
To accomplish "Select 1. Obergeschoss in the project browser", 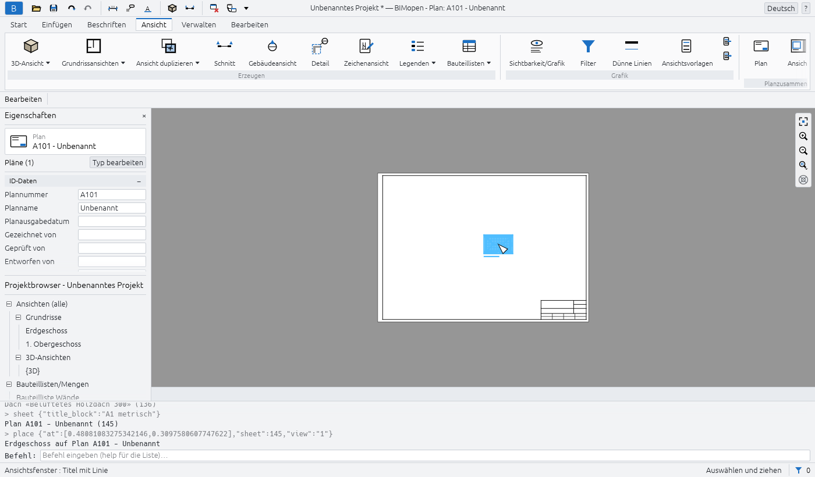I will (x=54, y=344).
